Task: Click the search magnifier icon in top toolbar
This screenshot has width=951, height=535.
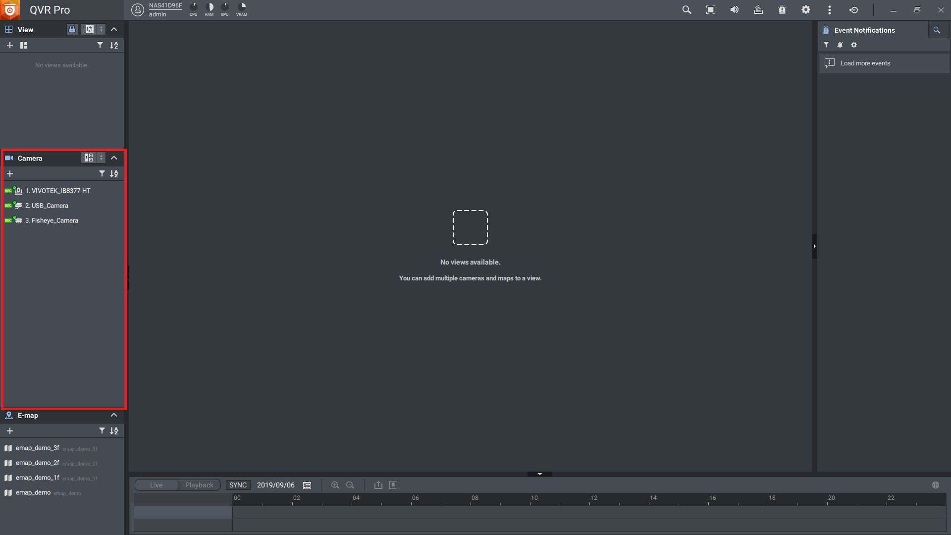Action: tap(687, 10)
